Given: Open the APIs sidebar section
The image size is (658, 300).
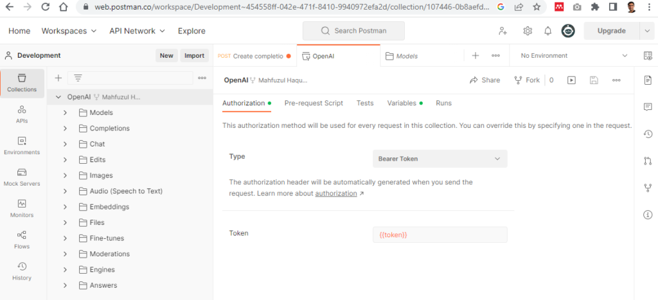Looking at the screenshot, I should pos(22,114).
